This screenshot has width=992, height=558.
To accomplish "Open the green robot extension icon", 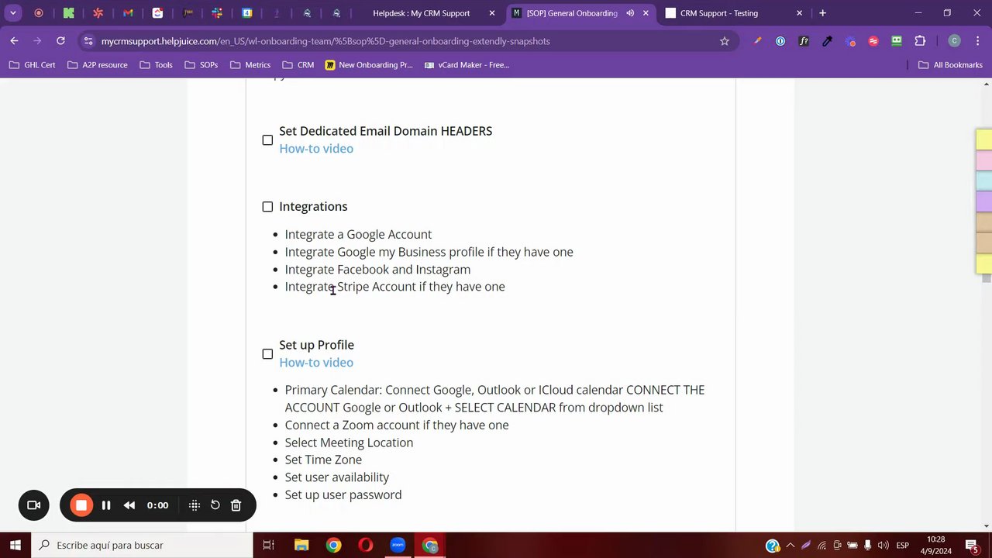I will pos(897,41).
